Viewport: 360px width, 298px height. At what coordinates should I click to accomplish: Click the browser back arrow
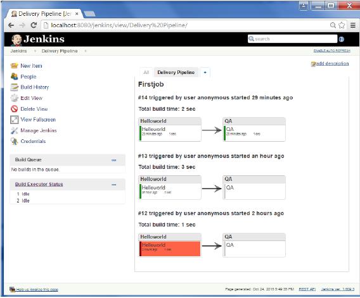click(x=11, y=25)
